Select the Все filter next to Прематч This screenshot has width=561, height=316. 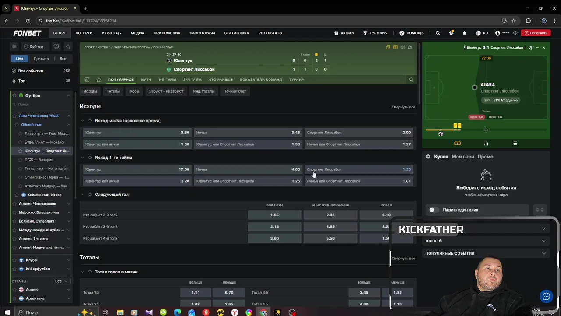pos(63,58)
